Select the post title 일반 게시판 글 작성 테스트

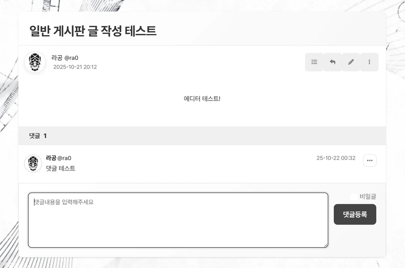pos(93,31)
